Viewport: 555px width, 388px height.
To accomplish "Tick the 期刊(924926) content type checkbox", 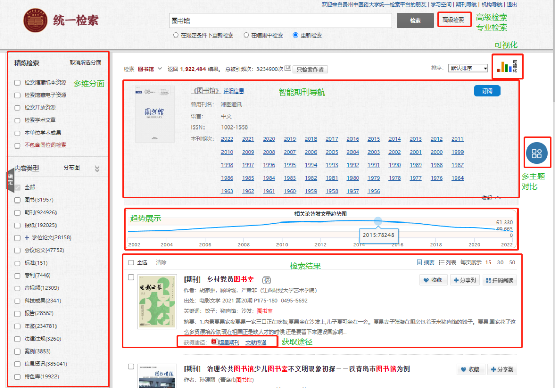I will tap(17, 212).
